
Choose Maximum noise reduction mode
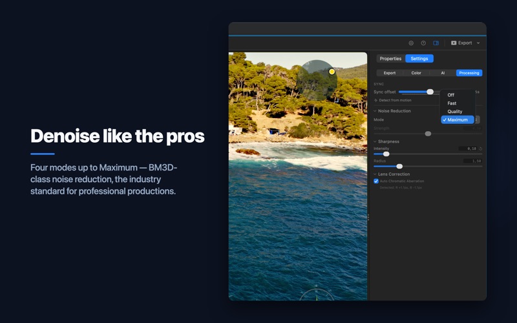[458, 120]
